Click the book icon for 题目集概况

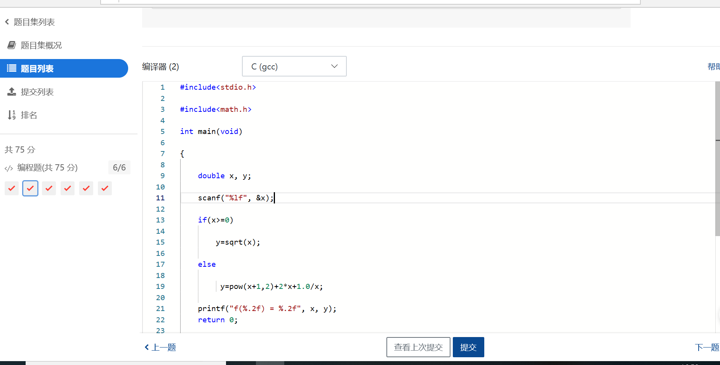click(x=12, y=45)
